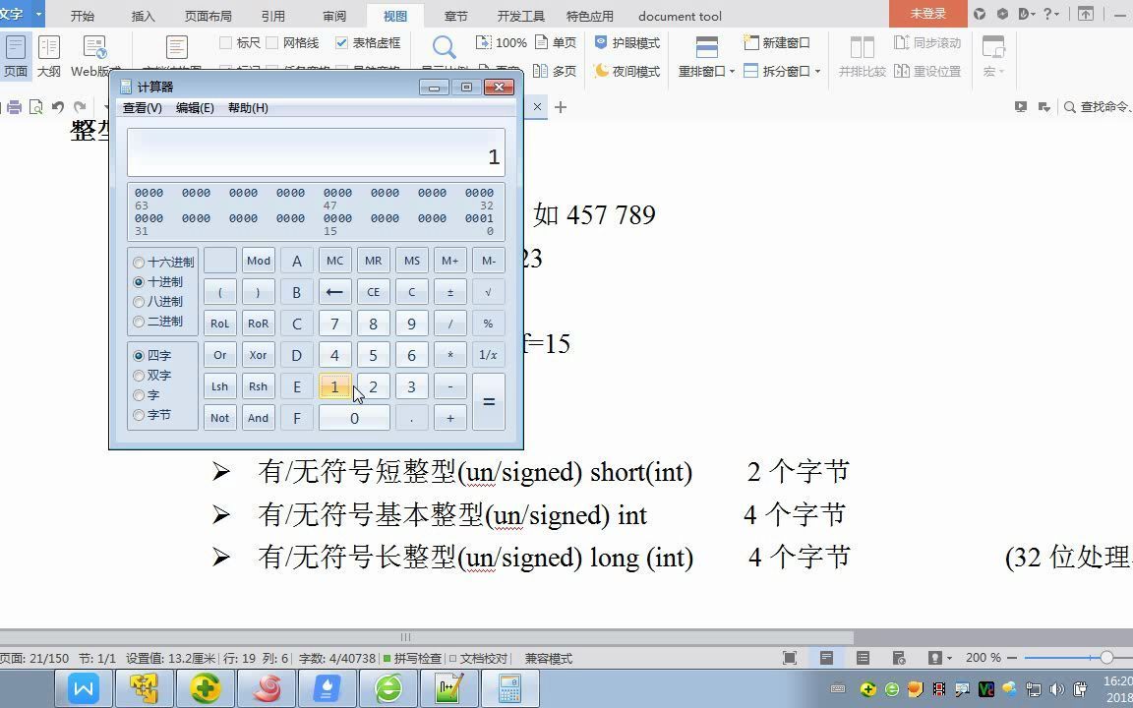Screen dimensions: 1133x708
Task: Click the horizontal scrollbar of document
Action: (x=426, y=637)
